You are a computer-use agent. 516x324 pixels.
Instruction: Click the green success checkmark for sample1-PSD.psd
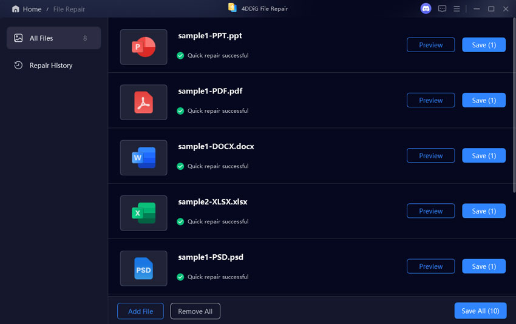coord(180,277)
